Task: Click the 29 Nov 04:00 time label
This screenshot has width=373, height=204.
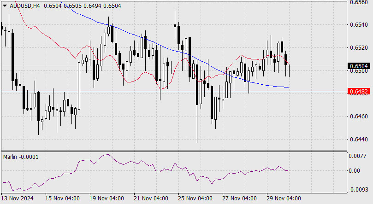Action: click(284, 198)
